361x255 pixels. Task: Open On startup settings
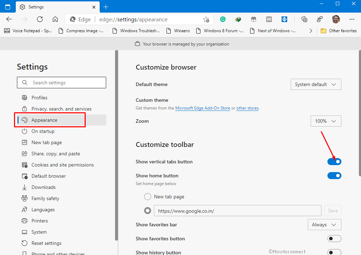(62, 131)
